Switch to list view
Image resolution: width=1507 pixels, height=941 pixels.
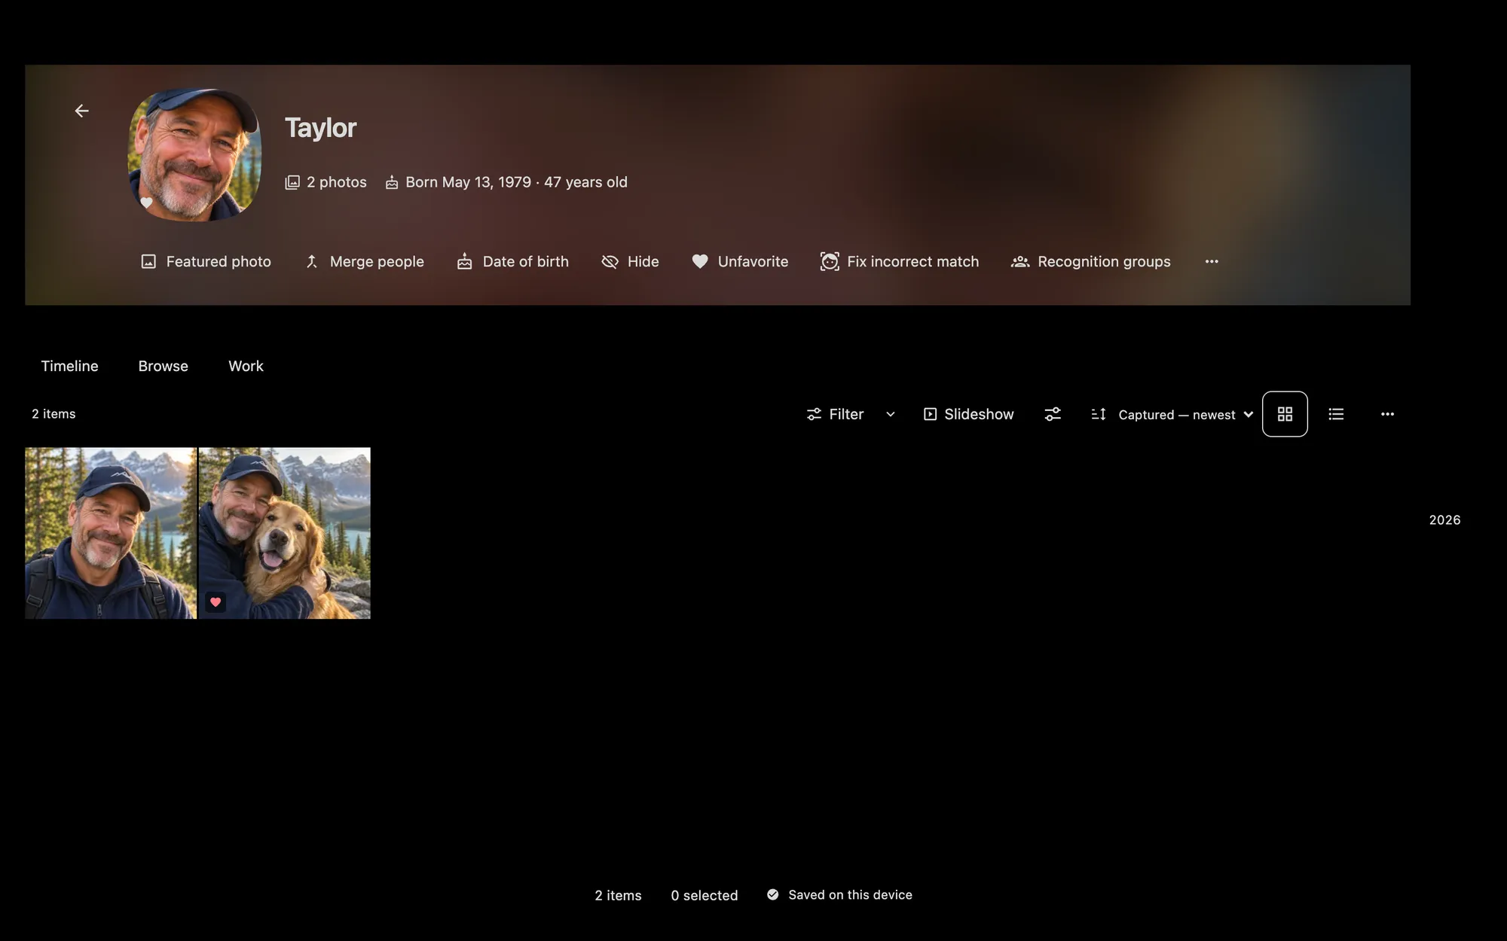pyautogui.click(x=1336, y=414)
